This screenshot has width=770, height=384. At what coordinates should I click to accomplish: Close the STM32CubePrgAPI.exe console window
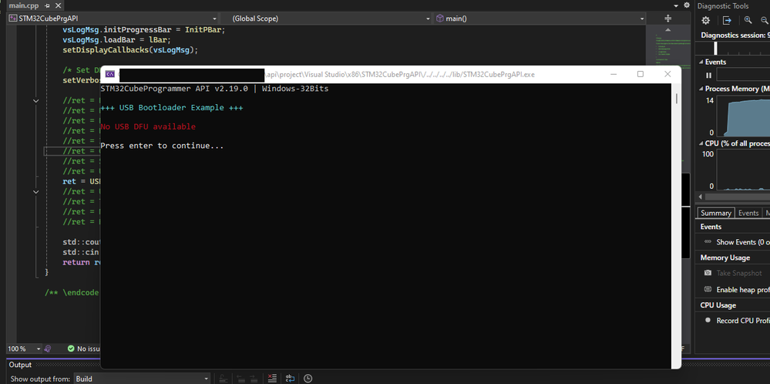667,74
